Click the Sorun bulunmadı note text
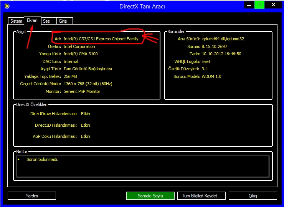 pos(42,159)
